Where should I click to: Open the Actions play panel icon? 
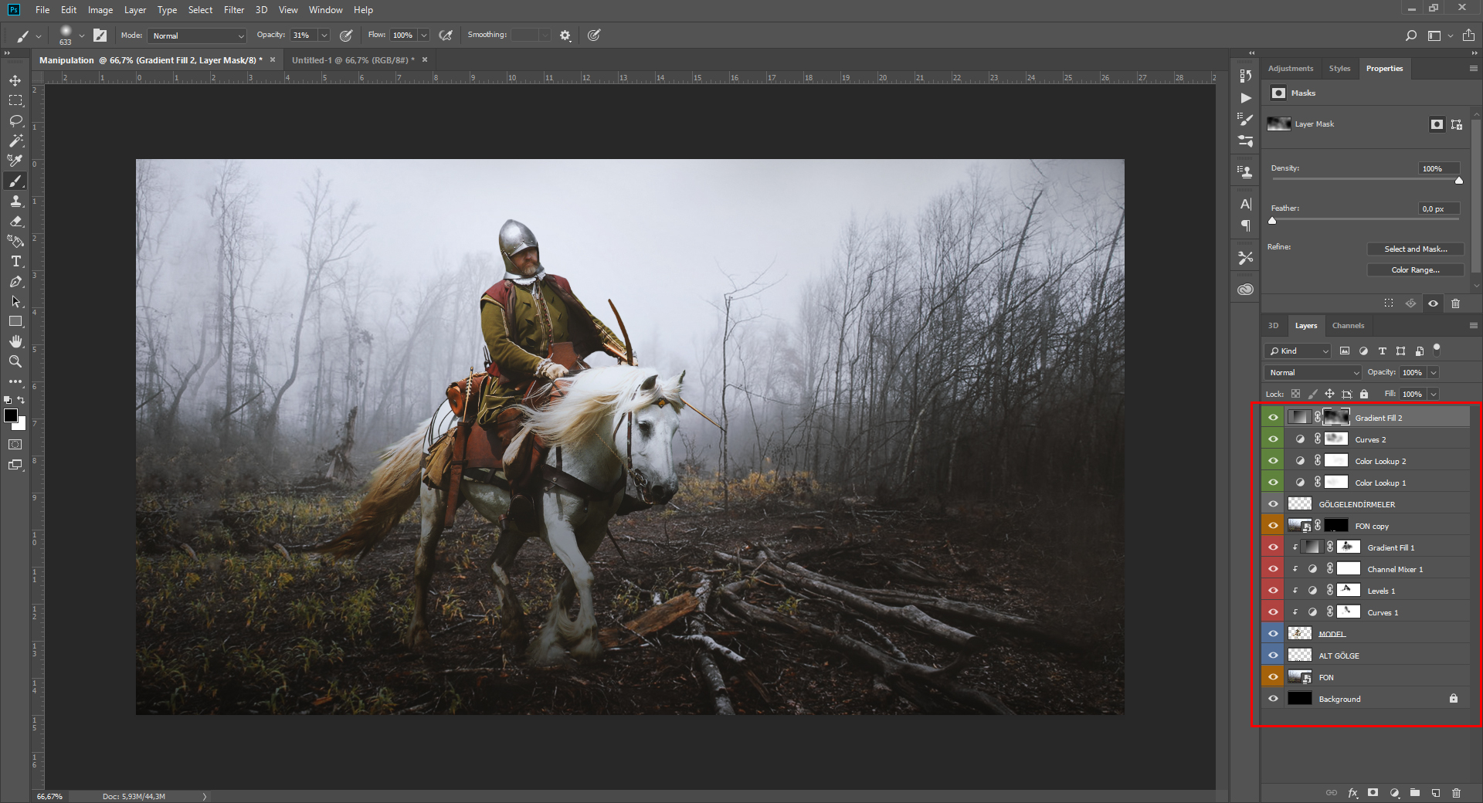(x=1245, y=98)
